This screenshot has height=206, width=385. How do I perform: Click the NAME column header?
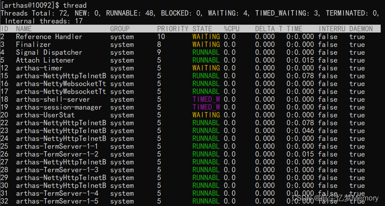coord(24,29)
